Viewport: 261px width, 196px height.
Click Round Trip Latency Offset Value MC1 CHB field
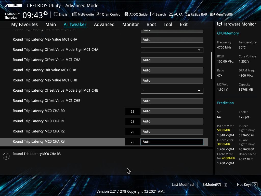coord(172,101)
